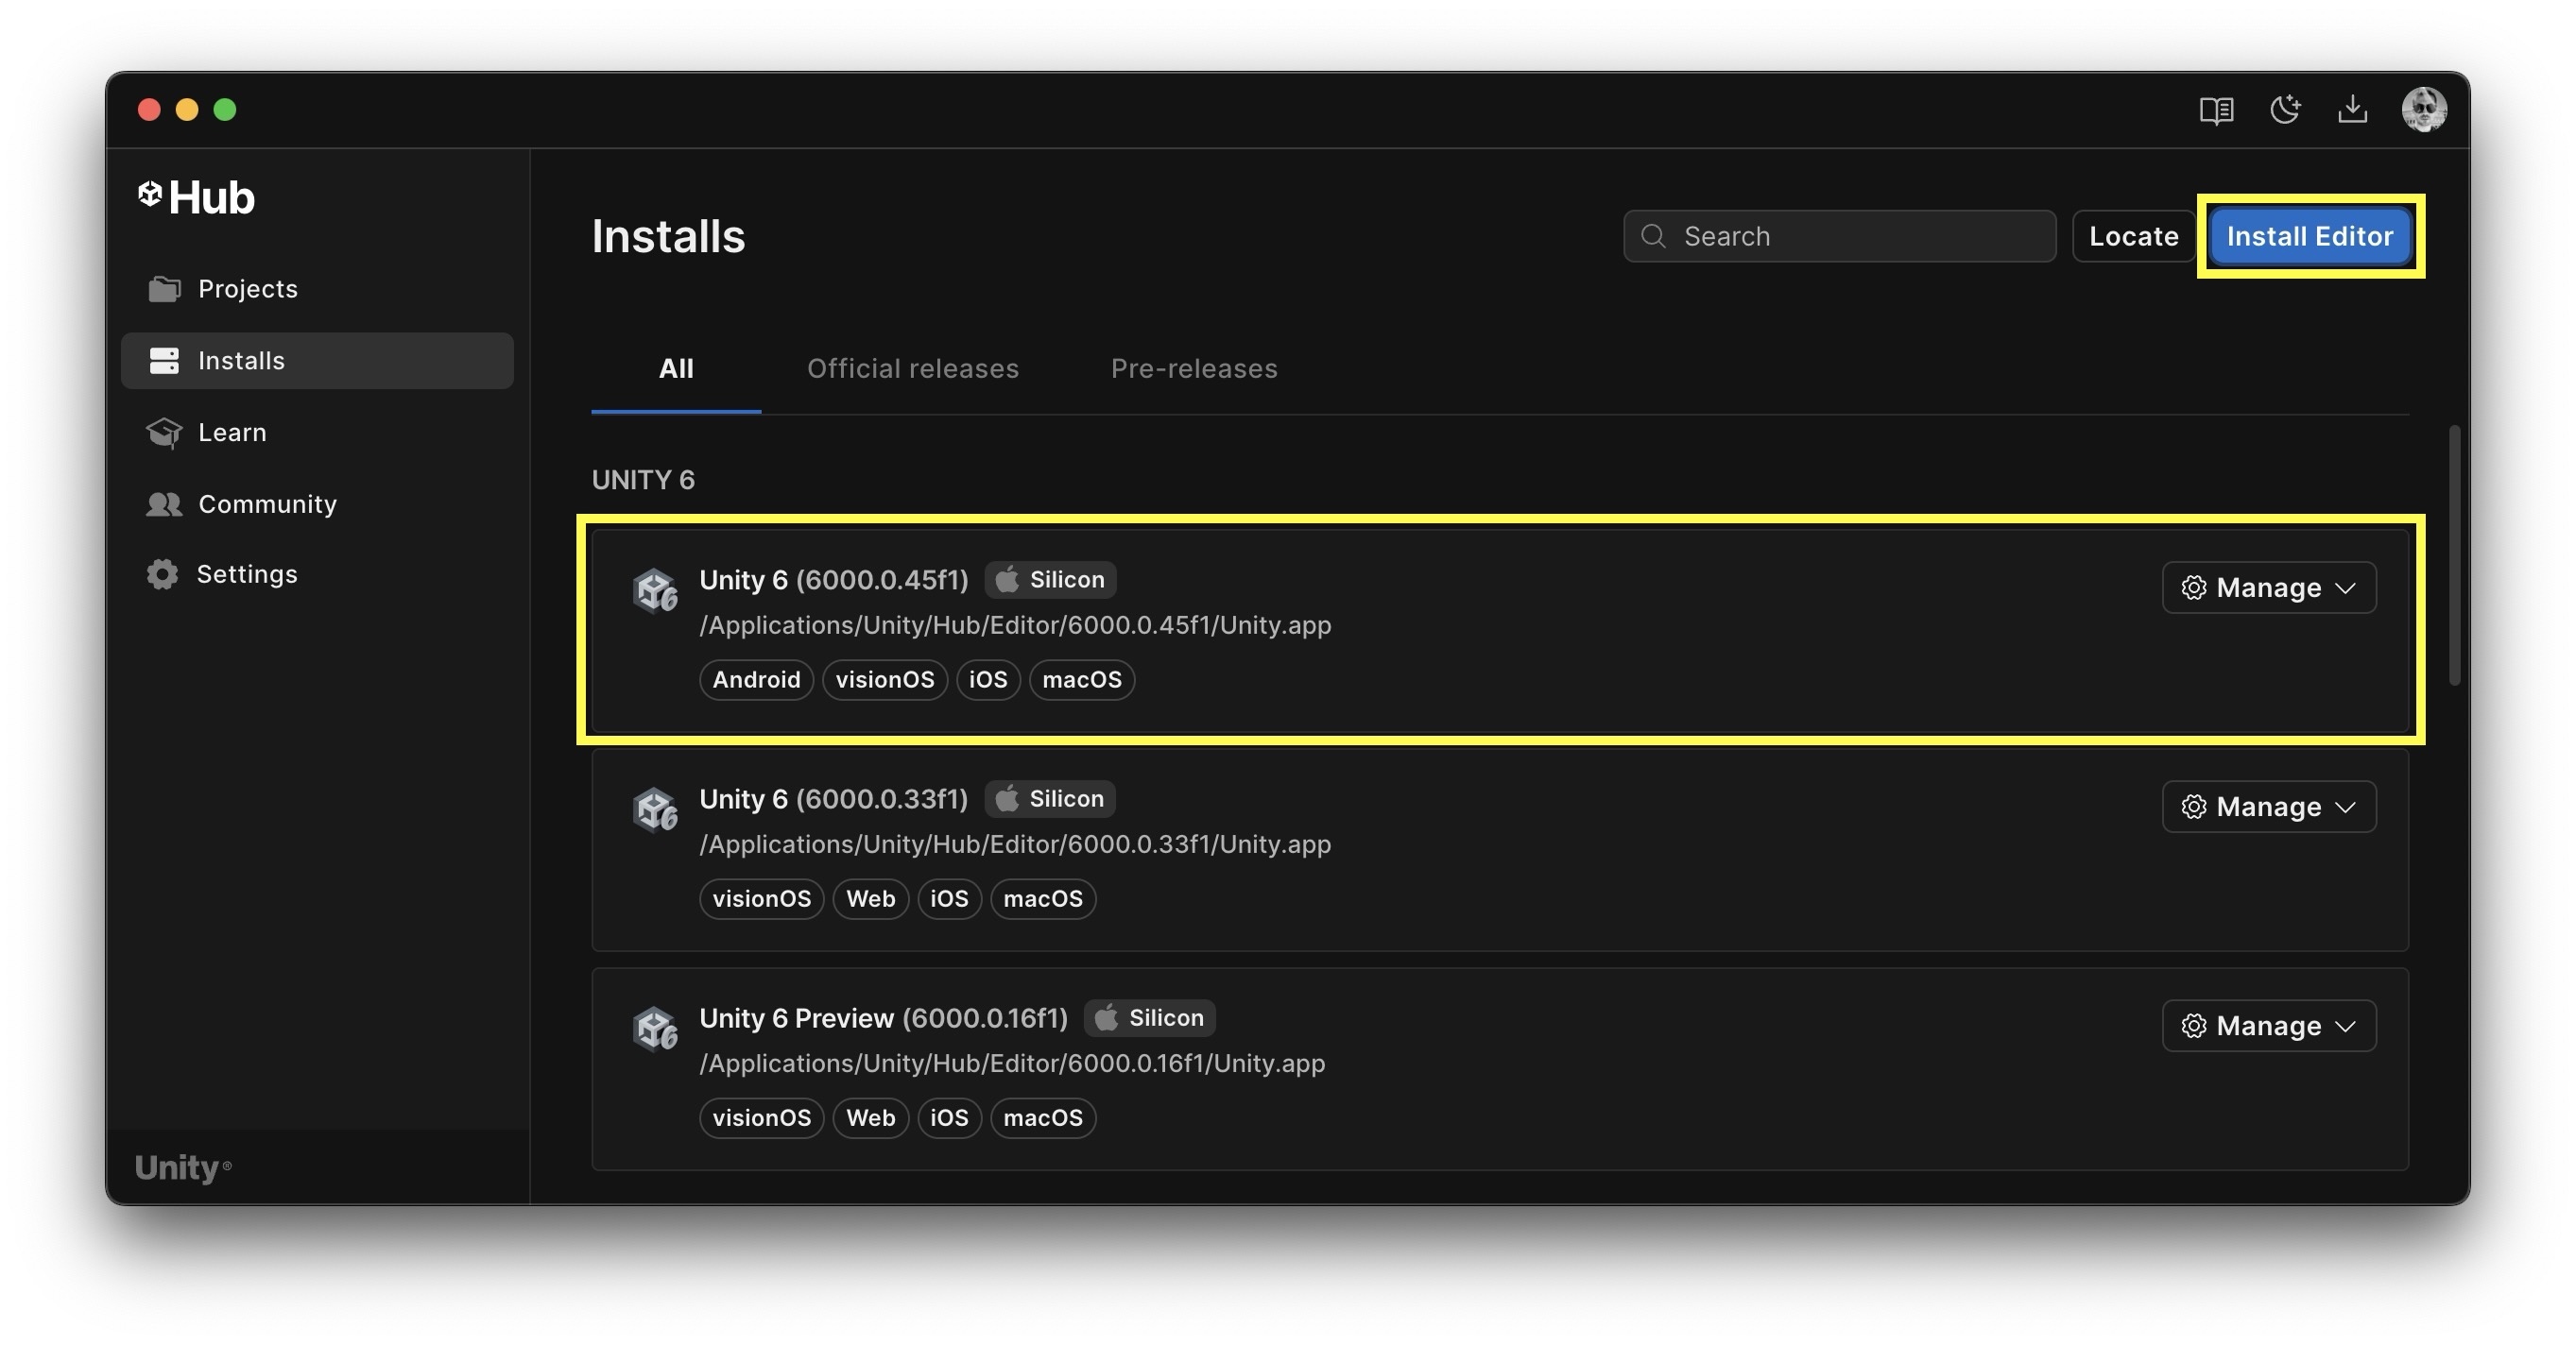Click the Unity Hub logo
The width and height of the screenshot is (2576, 1345).
197,197
